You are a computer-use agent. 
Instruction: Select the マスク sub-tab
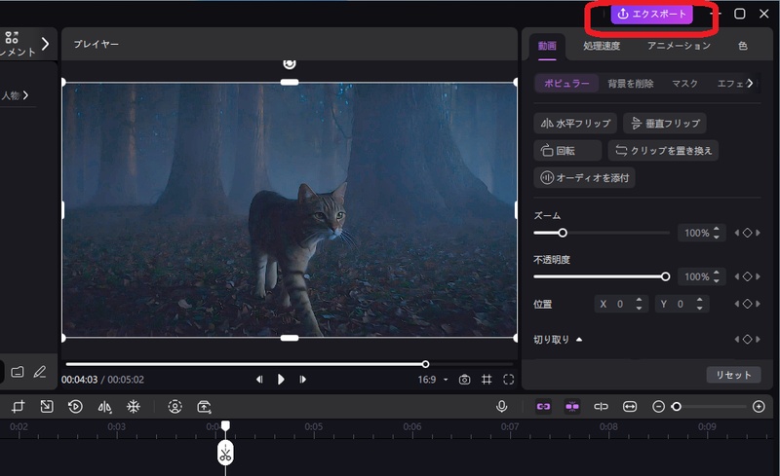(x=684, y=84)
